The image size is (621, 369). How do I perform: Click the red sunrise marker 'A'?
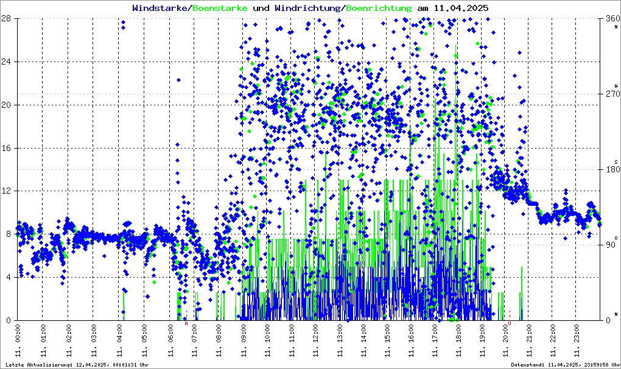(x=186, y=323)
